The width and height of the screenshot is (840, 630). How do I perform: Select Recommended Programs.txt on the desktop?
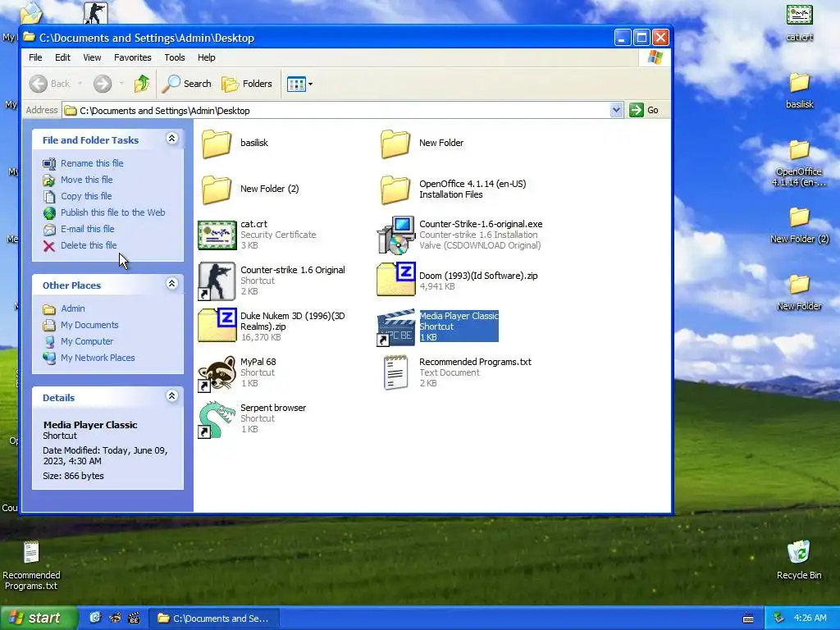[31, 552]
